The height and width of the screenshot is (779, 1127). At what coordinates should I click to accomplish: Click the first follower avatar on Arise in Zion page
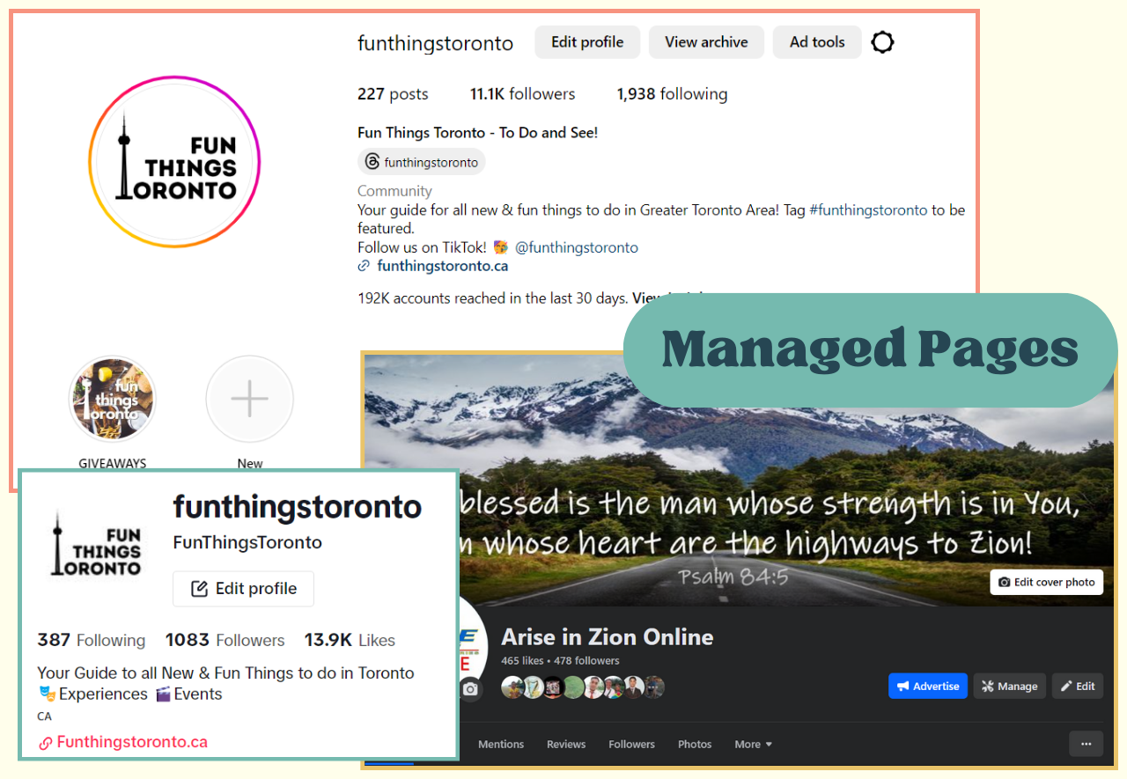(x=512, y=687)
